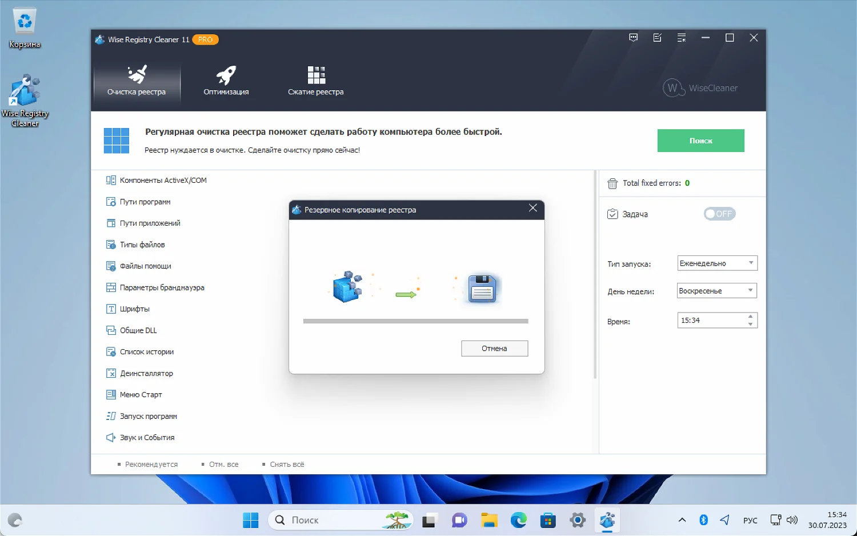Open Settings gear from the taskbar
This screenshot has height=536, width=857.
[x=578, y=520]
